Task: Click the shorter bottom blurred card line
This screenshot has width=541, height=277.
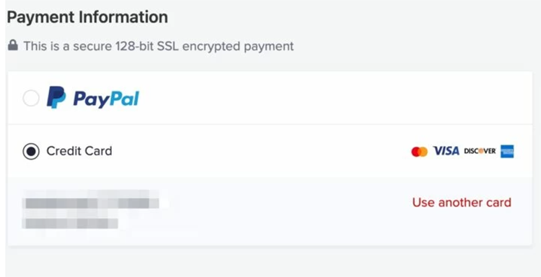Action: tap(71, 223)
